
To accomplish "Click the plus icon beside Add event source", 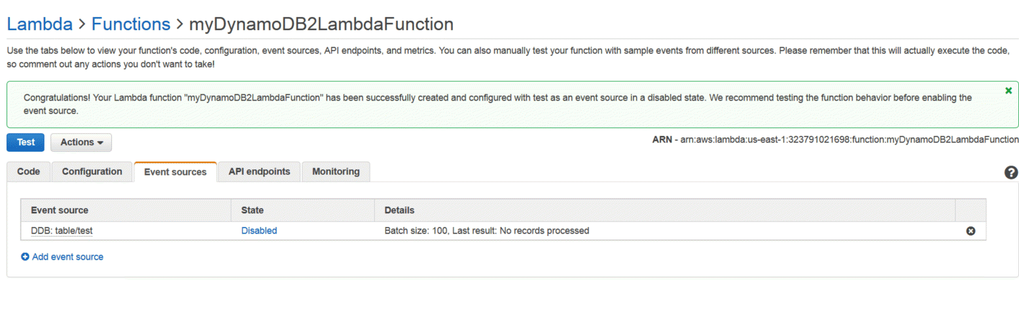I will click(25, 257).
